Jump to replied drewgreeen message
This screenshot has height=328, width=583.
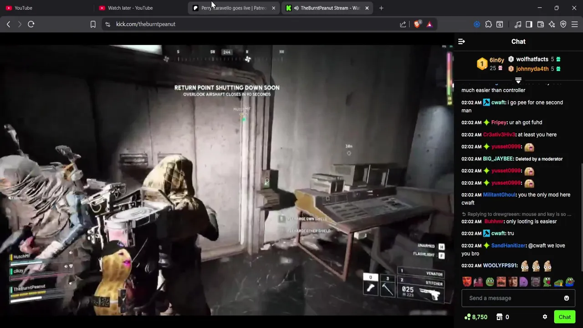(x=517, y=214)
